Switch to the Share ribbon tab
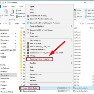 tap(13, 7)
